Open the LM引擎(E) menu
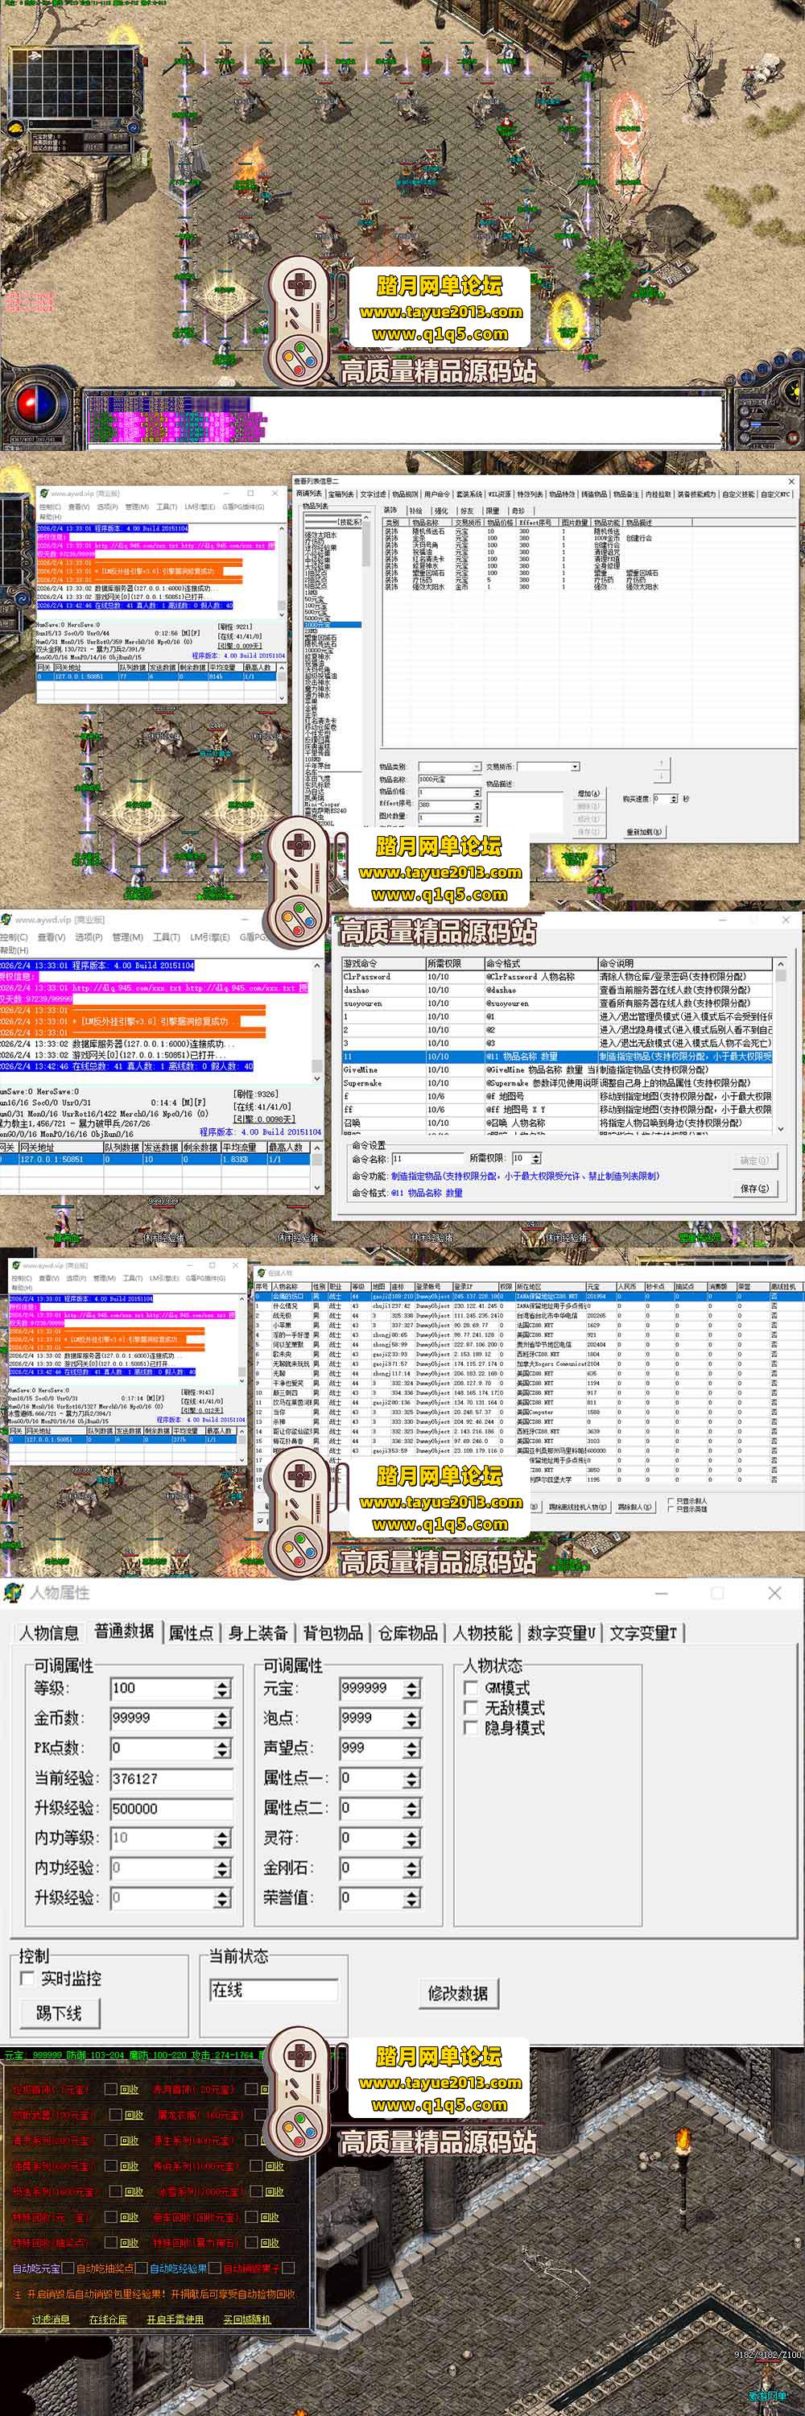805x2416 pixels. pyautogui.click(x=210, y=937)
